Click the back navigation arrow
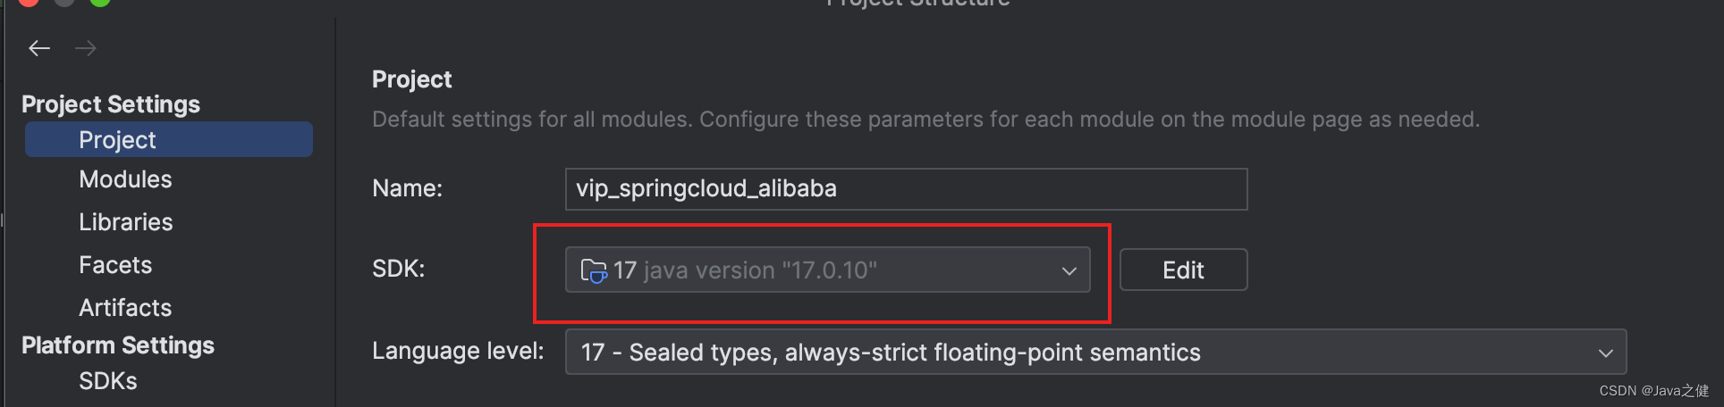Viewport: 1724px width, 407px height. tap(39, 48)
